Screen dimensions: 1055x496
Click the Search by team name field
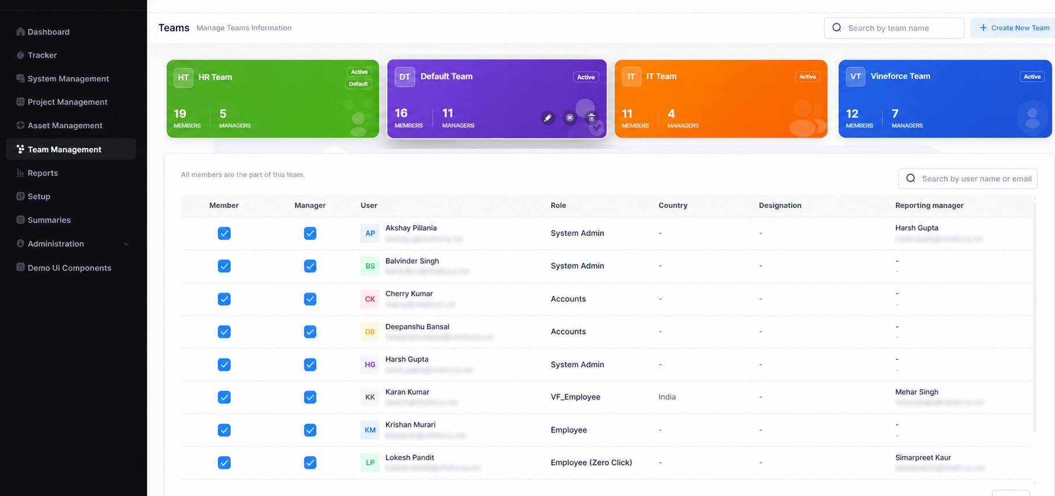point(894,28)
